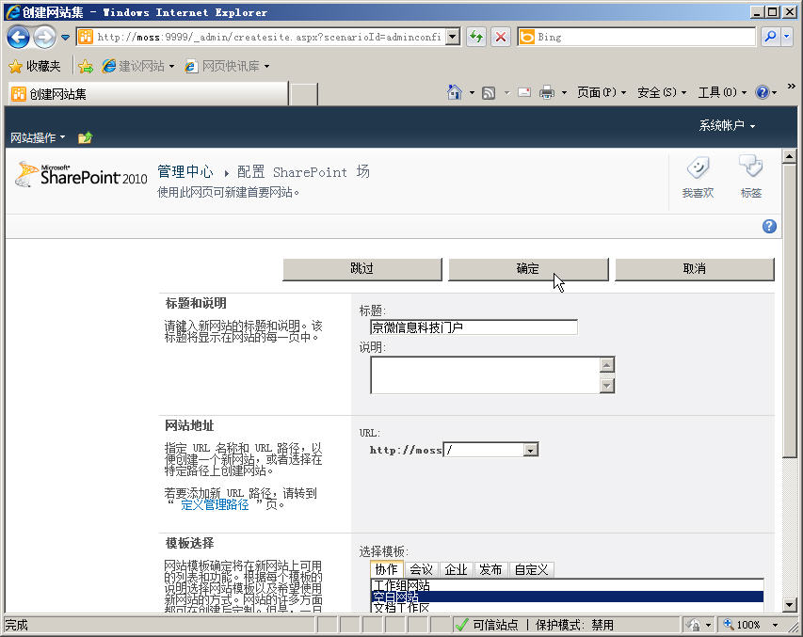This screenshot has width=803, height=637.
Task: Click the SharePoint 2010 logo
Action: click(81, 175)
